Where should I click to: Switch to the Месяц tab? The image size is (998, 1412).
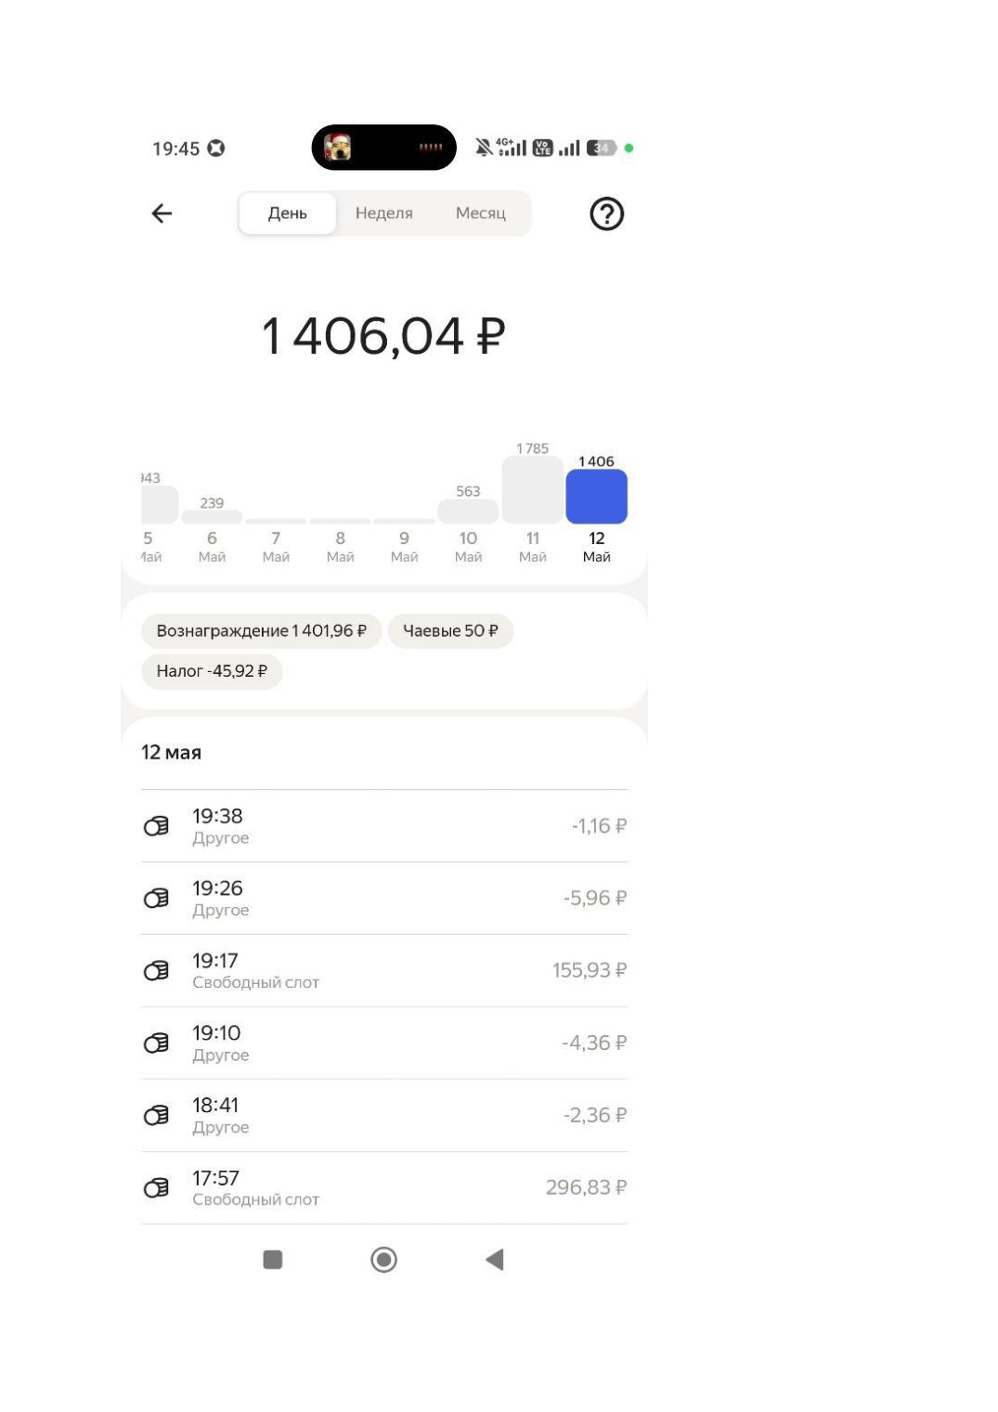(480, 214)
